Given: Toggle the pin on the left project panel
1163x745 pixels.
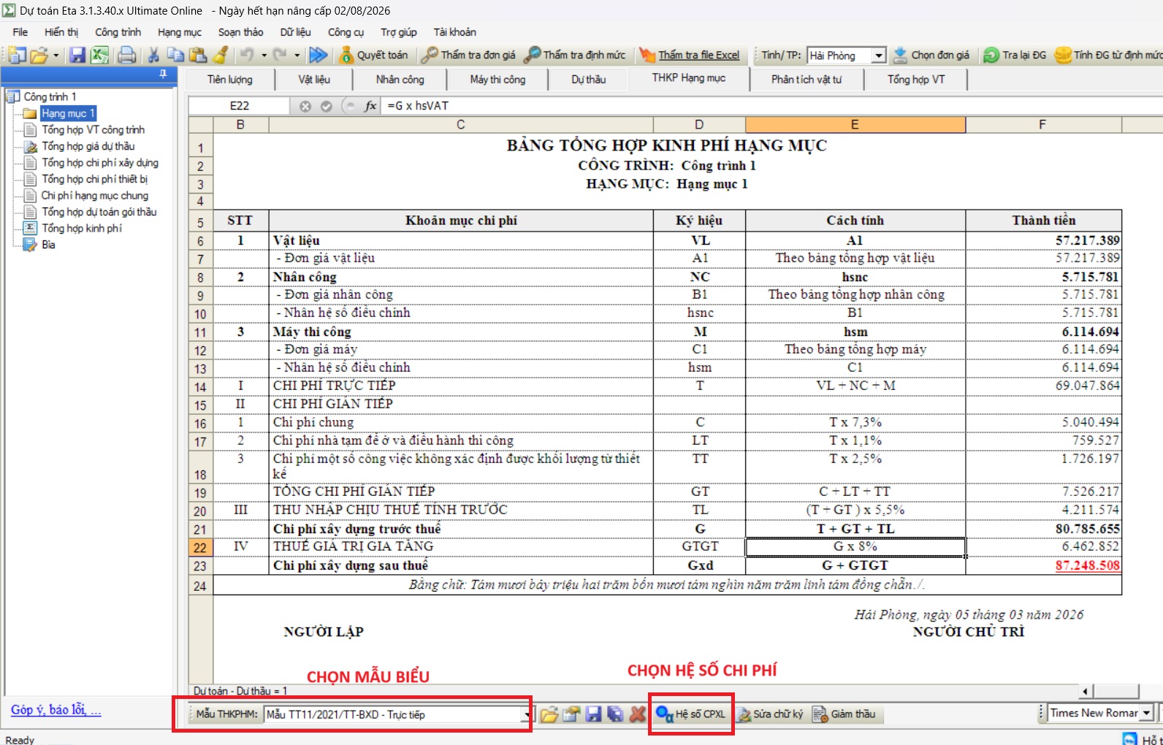Looking at the screenshot, I should 163,74.
